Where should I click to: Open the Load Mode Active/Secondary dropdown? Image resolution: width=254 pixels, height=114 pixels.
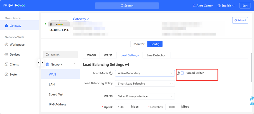tap(145, 73)
